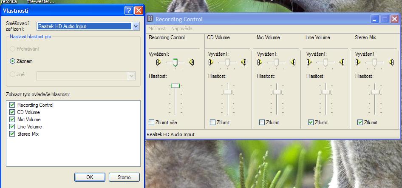
Task: Select the Záznam radio button
Action: pos(12,61)
